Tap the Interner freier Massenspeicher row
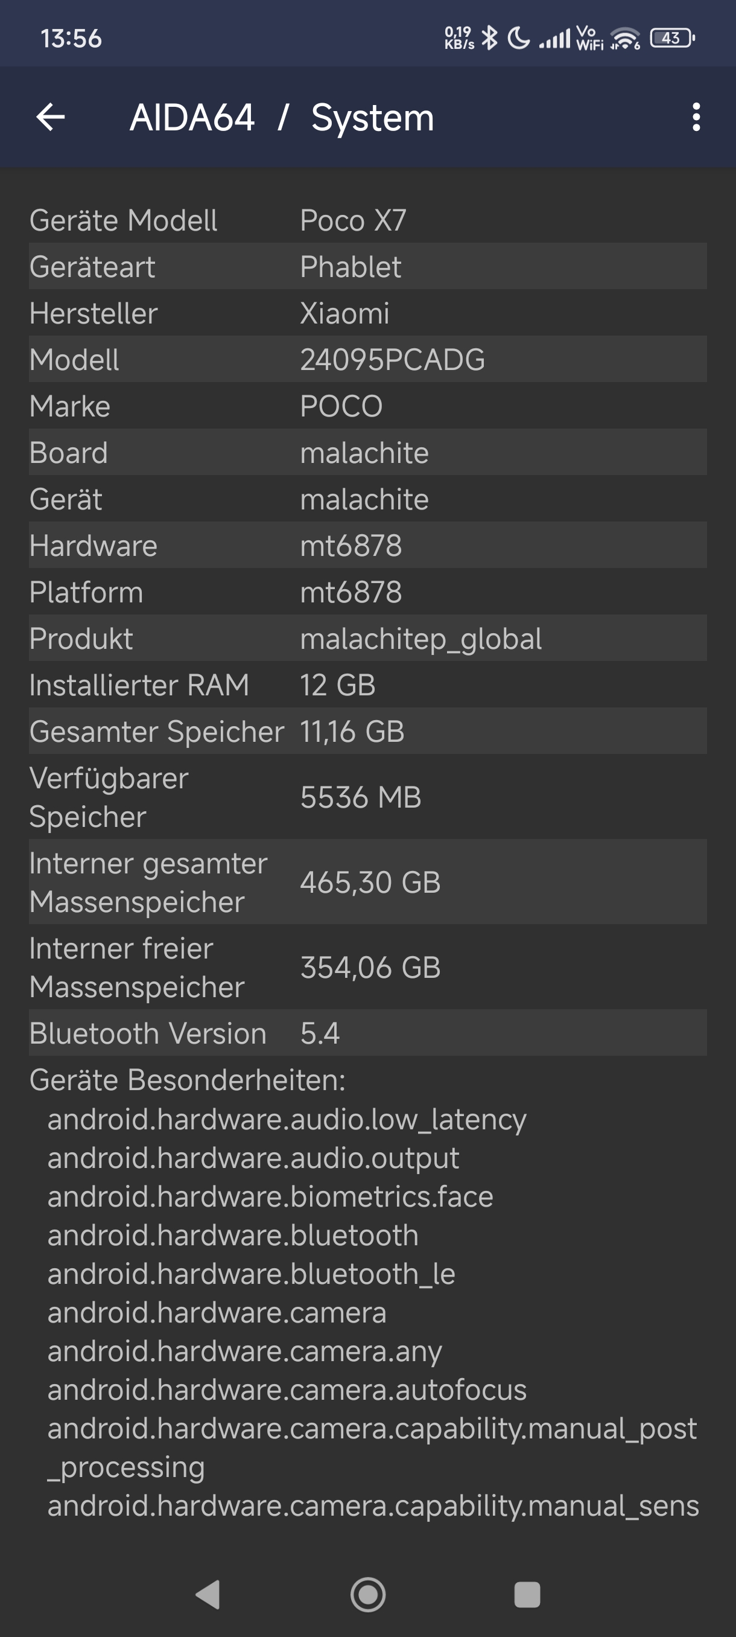The width and height of the screenshot is (736, 1637). [367, 967]
